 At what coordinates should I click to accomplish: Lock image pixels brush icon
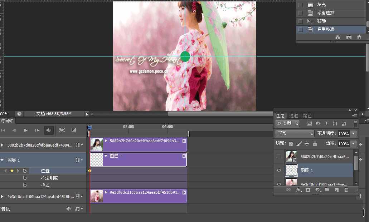coord(299,143)
